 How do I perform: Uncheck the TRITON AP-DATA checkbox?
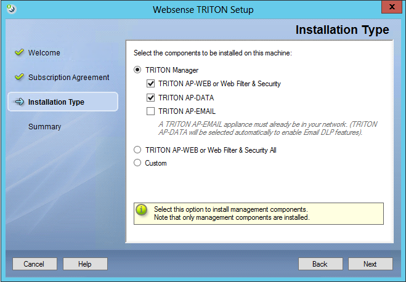pos(150,97)
